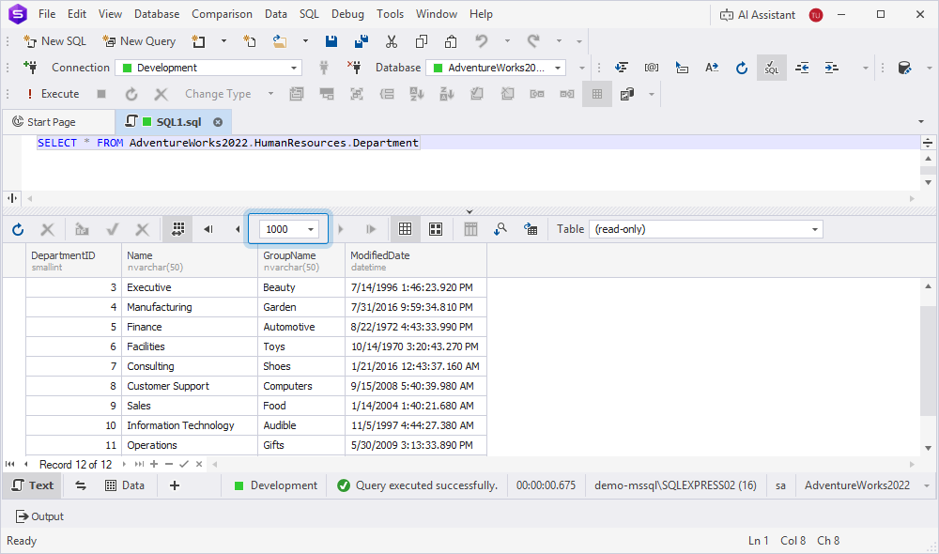
Task: Create a new SQL document
Action: (x=54, y=41)
